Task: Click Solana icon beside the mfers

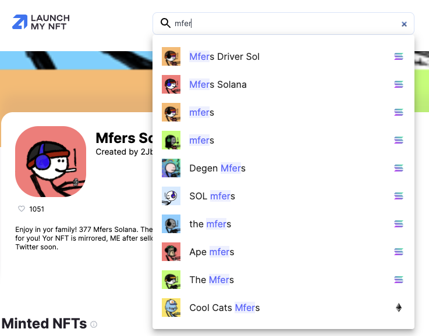Action: click(x=399, y=224)
